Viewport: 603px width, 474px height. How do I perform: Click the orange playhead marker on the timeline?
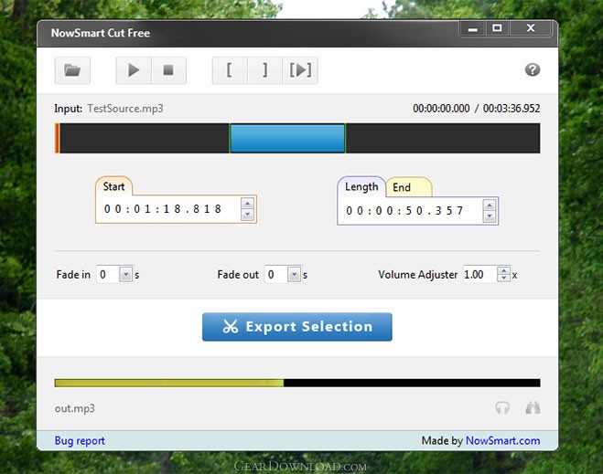(x=58, y=138)
